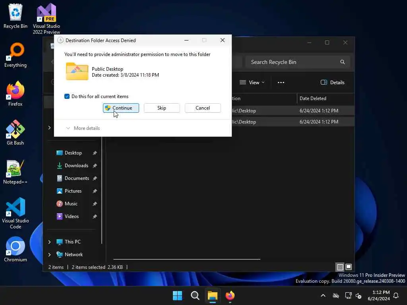Click the network tray icon
This screenshot has height=305, width=407.
pos(348,295)
